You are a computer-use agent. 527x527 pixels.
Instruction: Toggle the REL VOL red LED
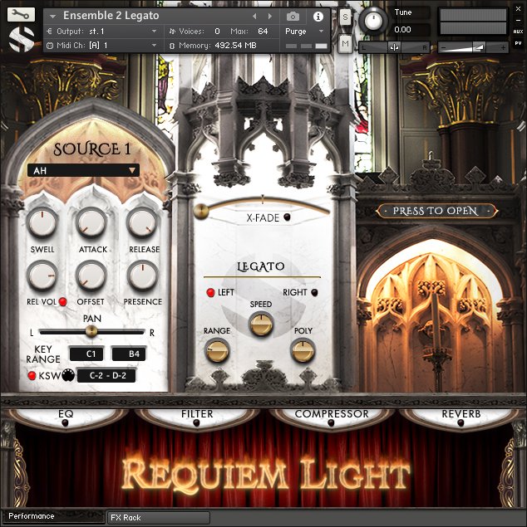click(x=62, y=301)
